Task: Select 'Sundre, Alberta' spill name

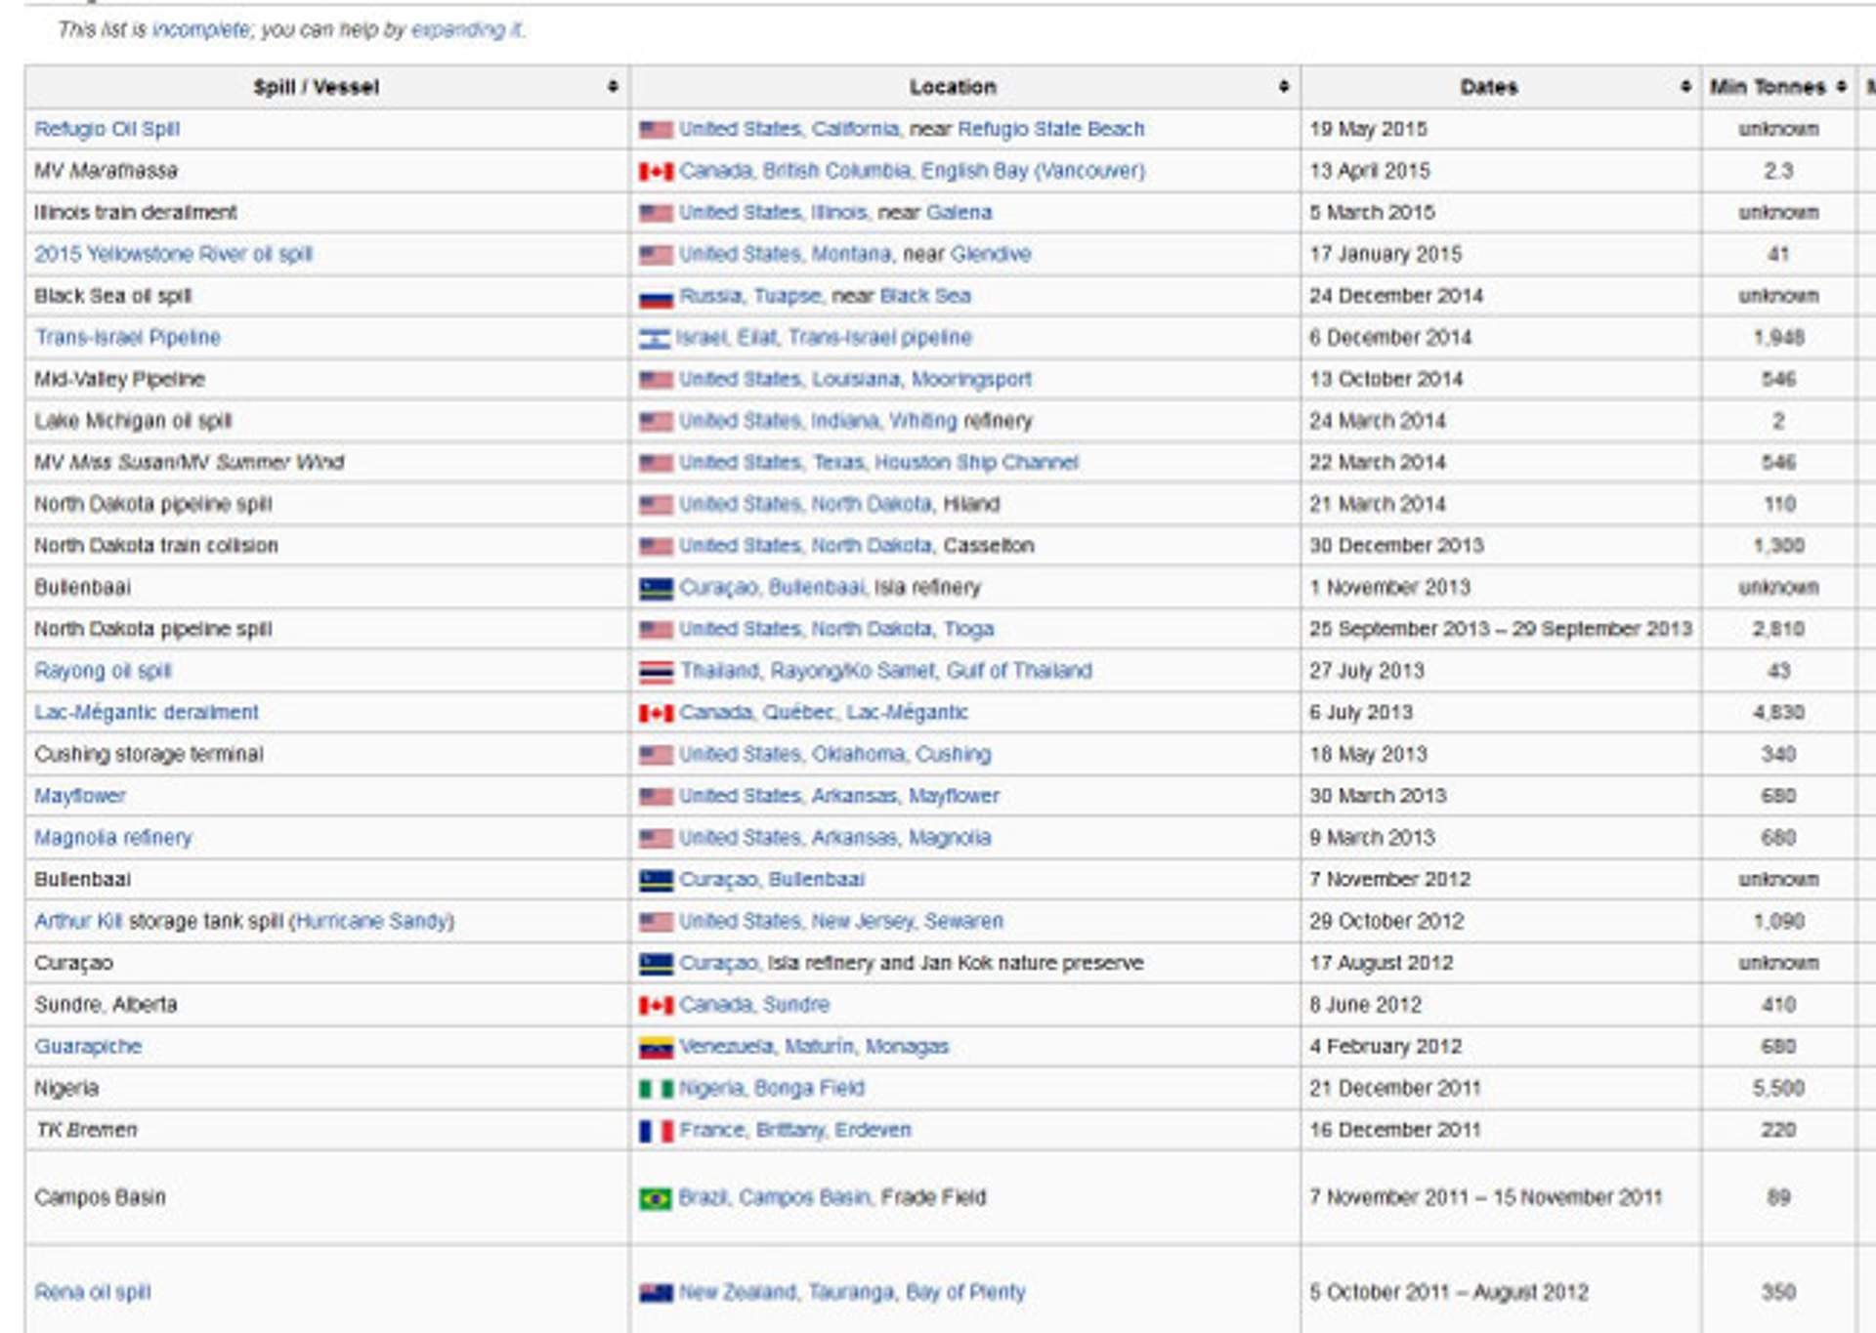Action: 106,1005
